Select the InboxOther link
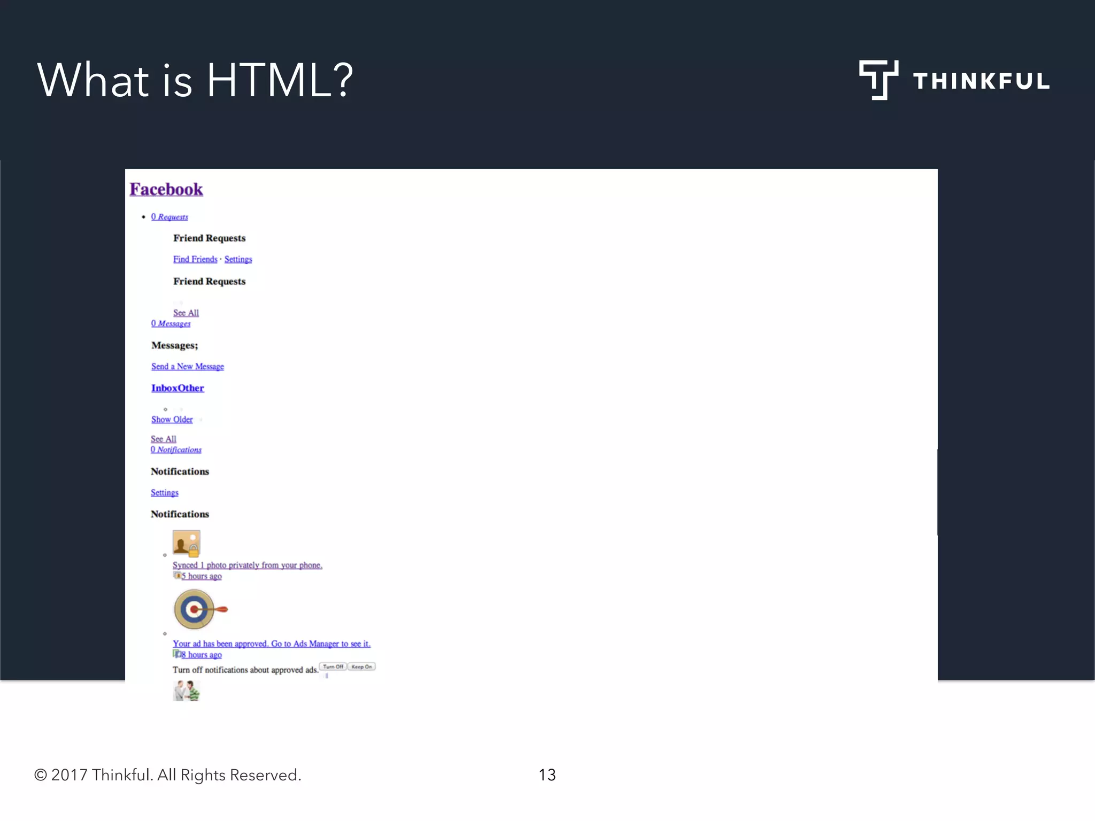Screen dimensions: 1095x821 [x=178, y=388]
